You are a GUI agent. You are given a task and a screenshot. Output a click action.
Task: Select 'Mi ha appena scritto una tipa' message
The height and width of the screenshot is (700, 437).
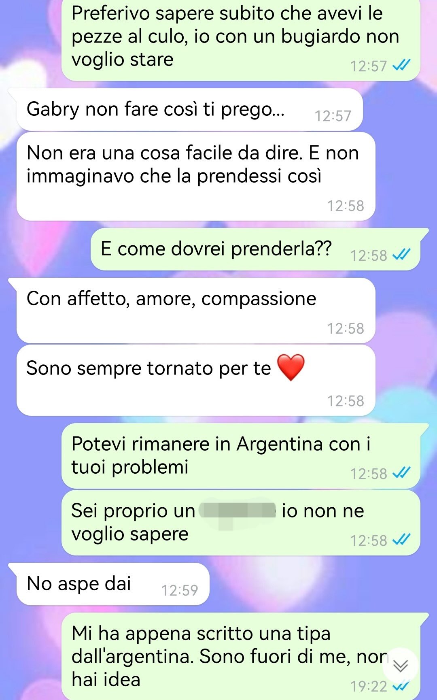pyautogui.click(x=241, y=656)
